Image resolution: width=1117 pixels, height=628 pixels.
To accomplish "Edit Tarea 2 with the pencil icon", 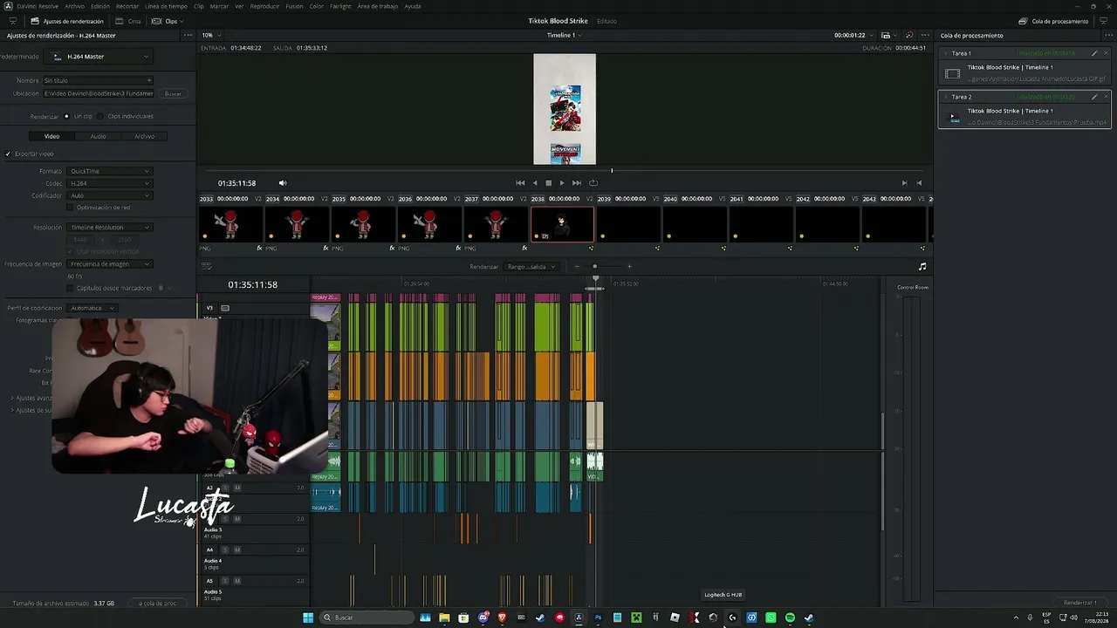I will click(x=1094, y=97).
